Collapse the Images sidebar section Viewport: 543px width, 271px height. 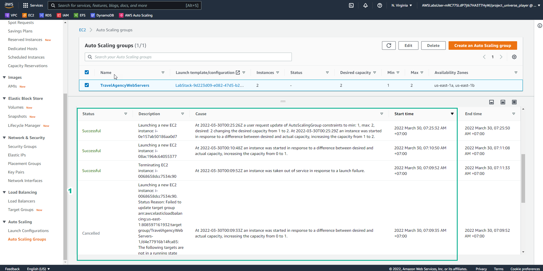point(4,77)
